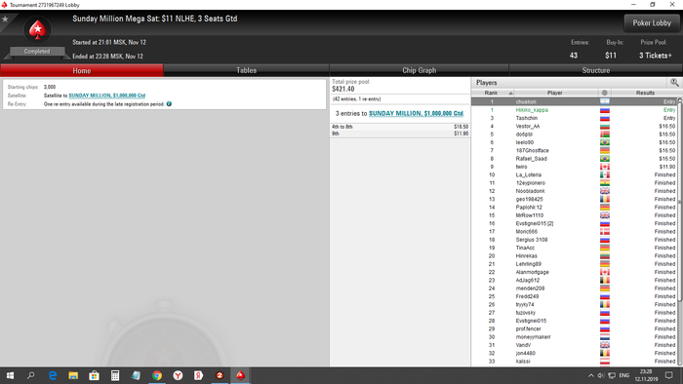Select player Moric666 row
683x384 pixels.
[575, 232]
